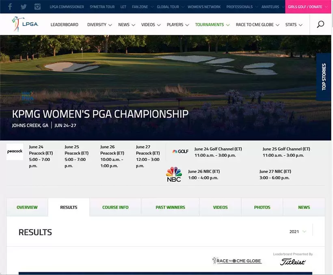Open the LPGA Facebook page icon
The width and height of the screenshot is (333, 275).
pyautogui.click(x=10, y=7)
